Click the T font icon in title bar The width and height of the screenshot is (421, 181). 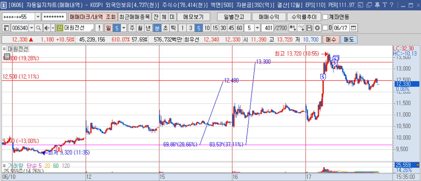pyautogui.click(x=385, y=5)
